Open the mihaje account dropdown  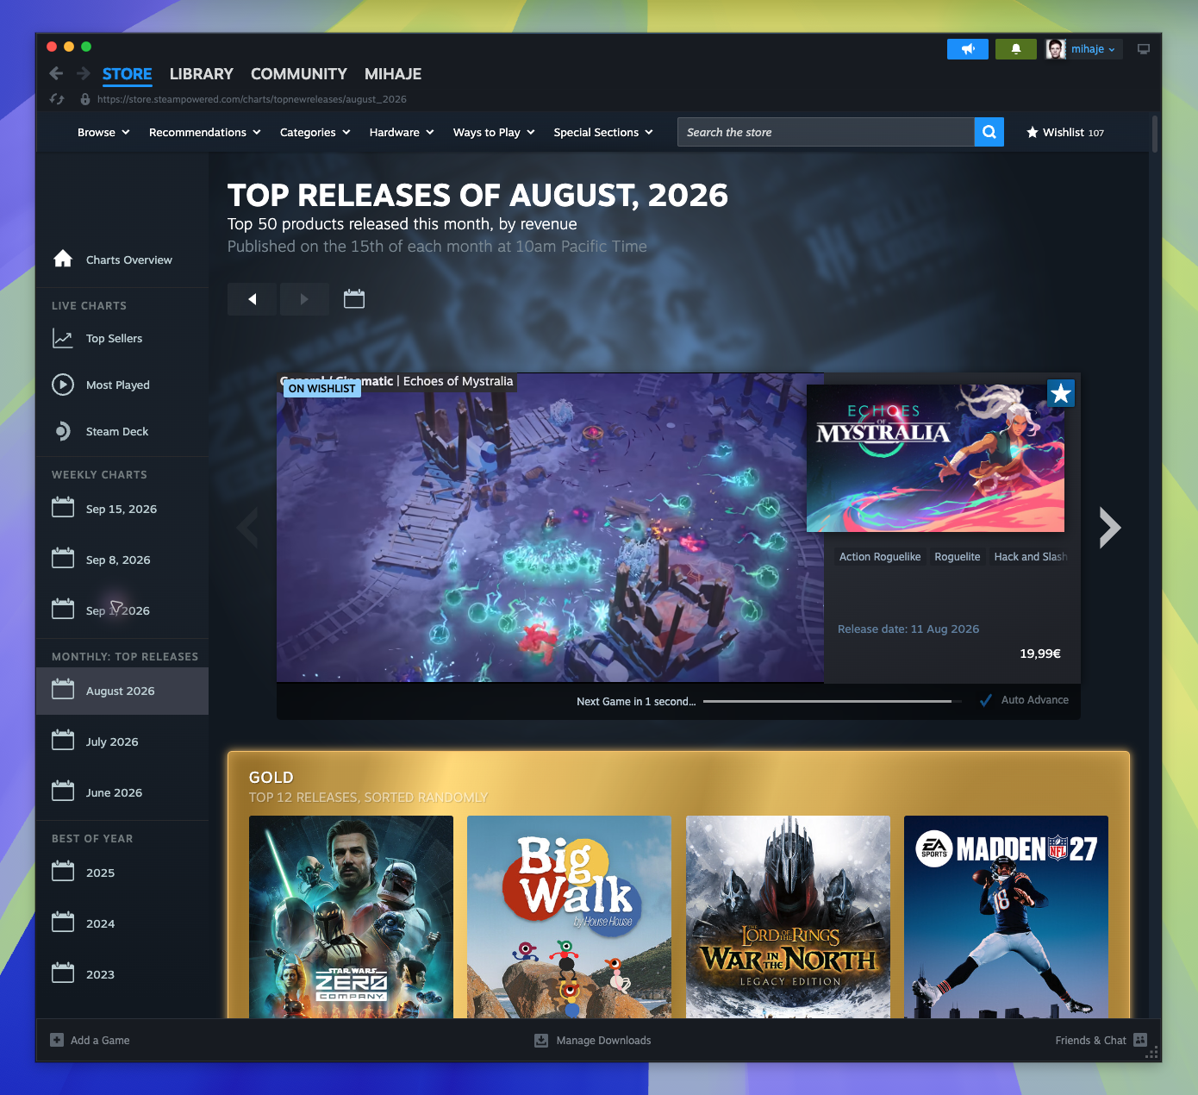(x=1094, y=49)
